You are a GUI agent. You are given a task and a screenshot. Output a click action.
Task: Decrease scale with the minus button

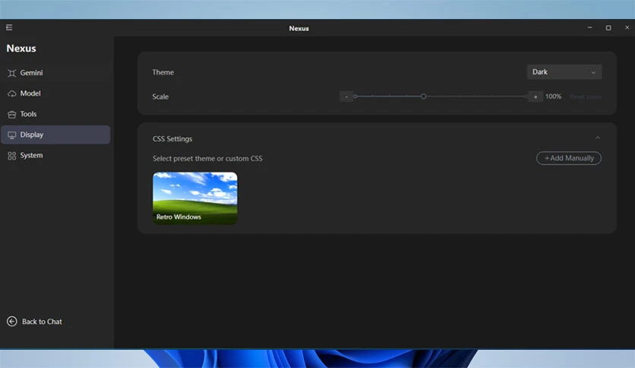coord(346,97)
